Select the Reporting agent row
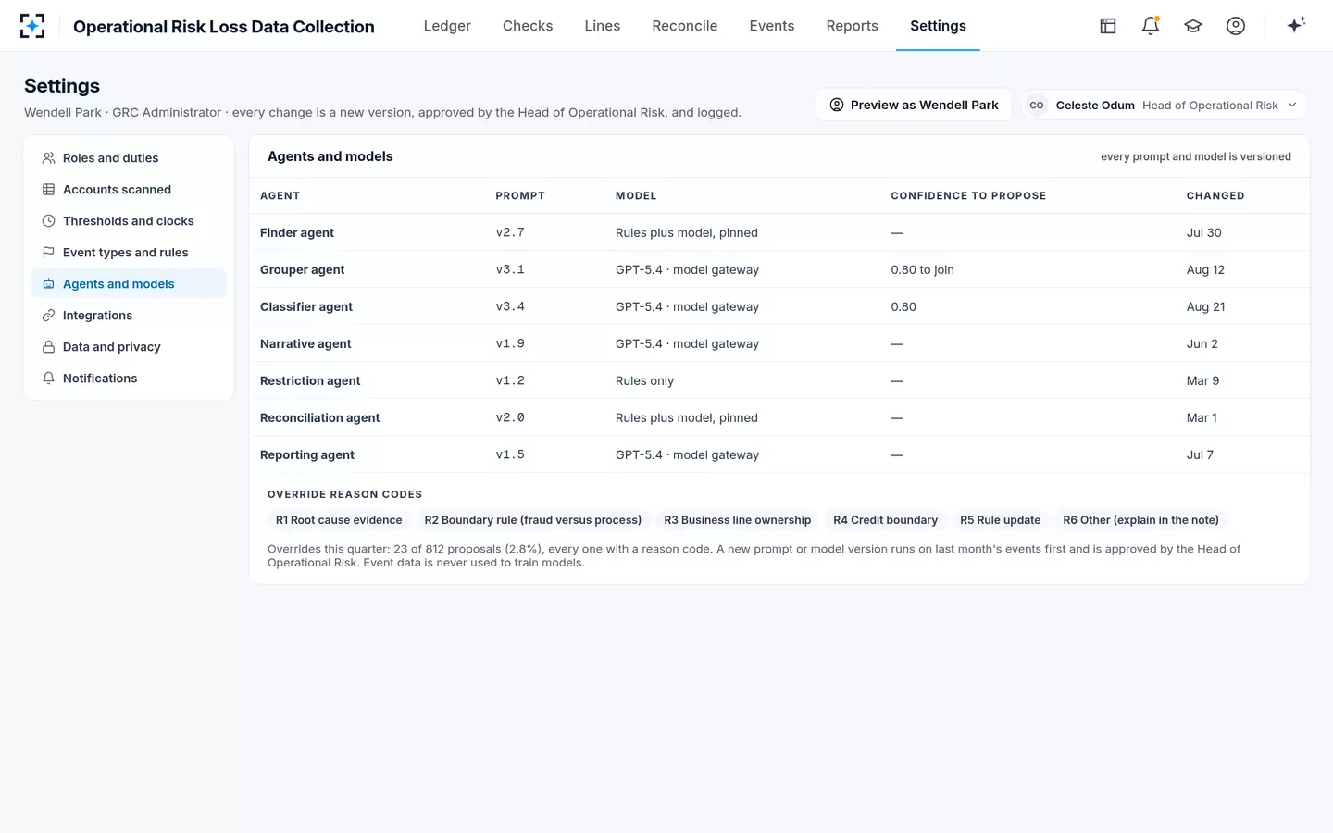The width and height of the screenshot is (1333, 833). click(x=779, y=454)
